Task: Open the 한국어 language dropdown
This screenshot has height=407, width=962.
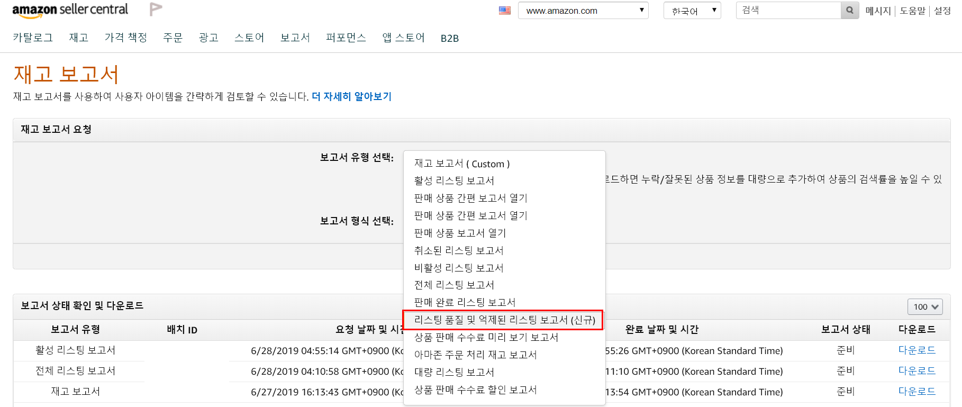Action: (692, 11)
